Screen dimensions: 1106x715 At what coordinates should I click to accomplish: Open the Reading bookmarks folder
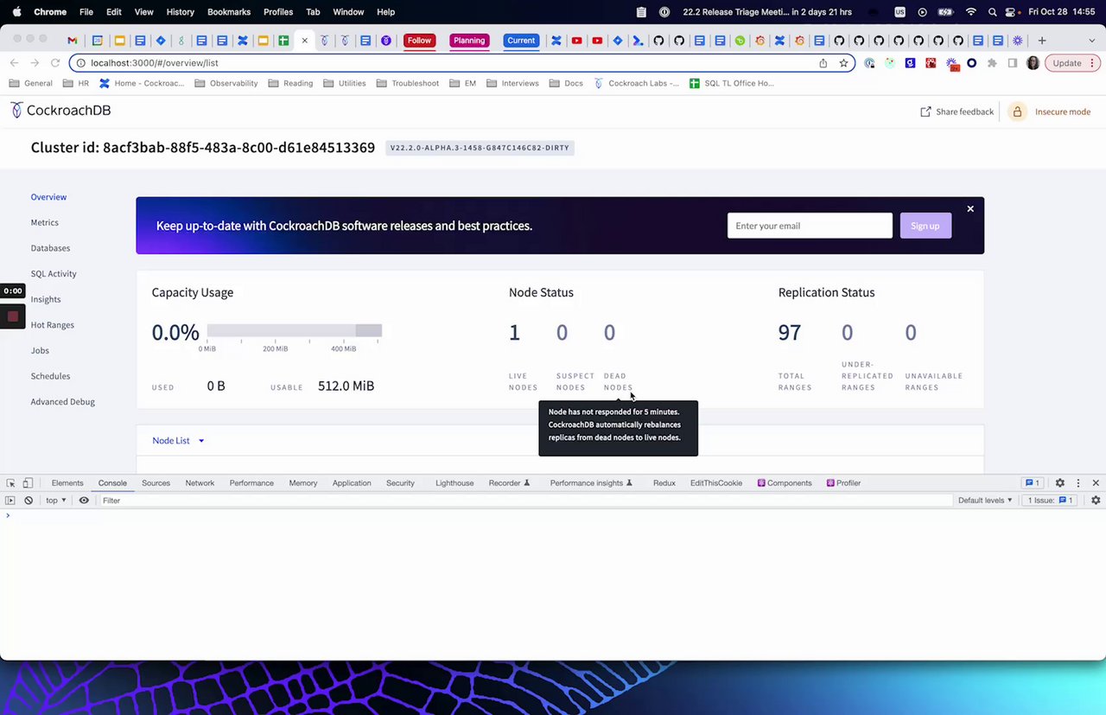291,84
